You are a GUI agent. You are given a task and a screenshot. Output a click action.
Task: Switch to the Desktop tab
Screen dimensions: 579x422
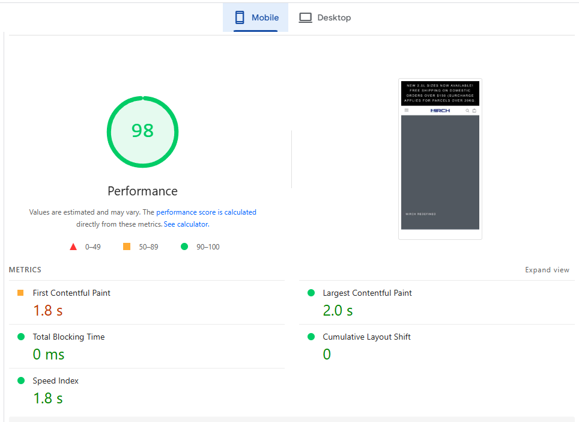click(325, 17)
